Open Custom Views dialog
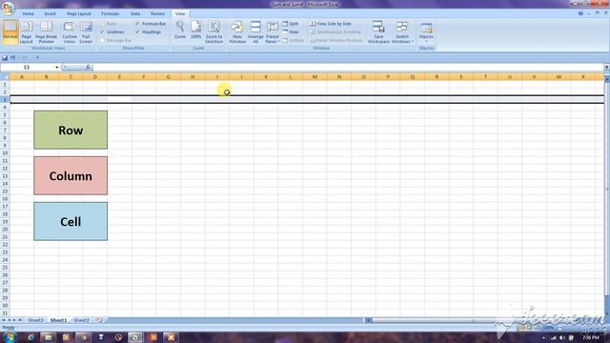 point(70,31)
